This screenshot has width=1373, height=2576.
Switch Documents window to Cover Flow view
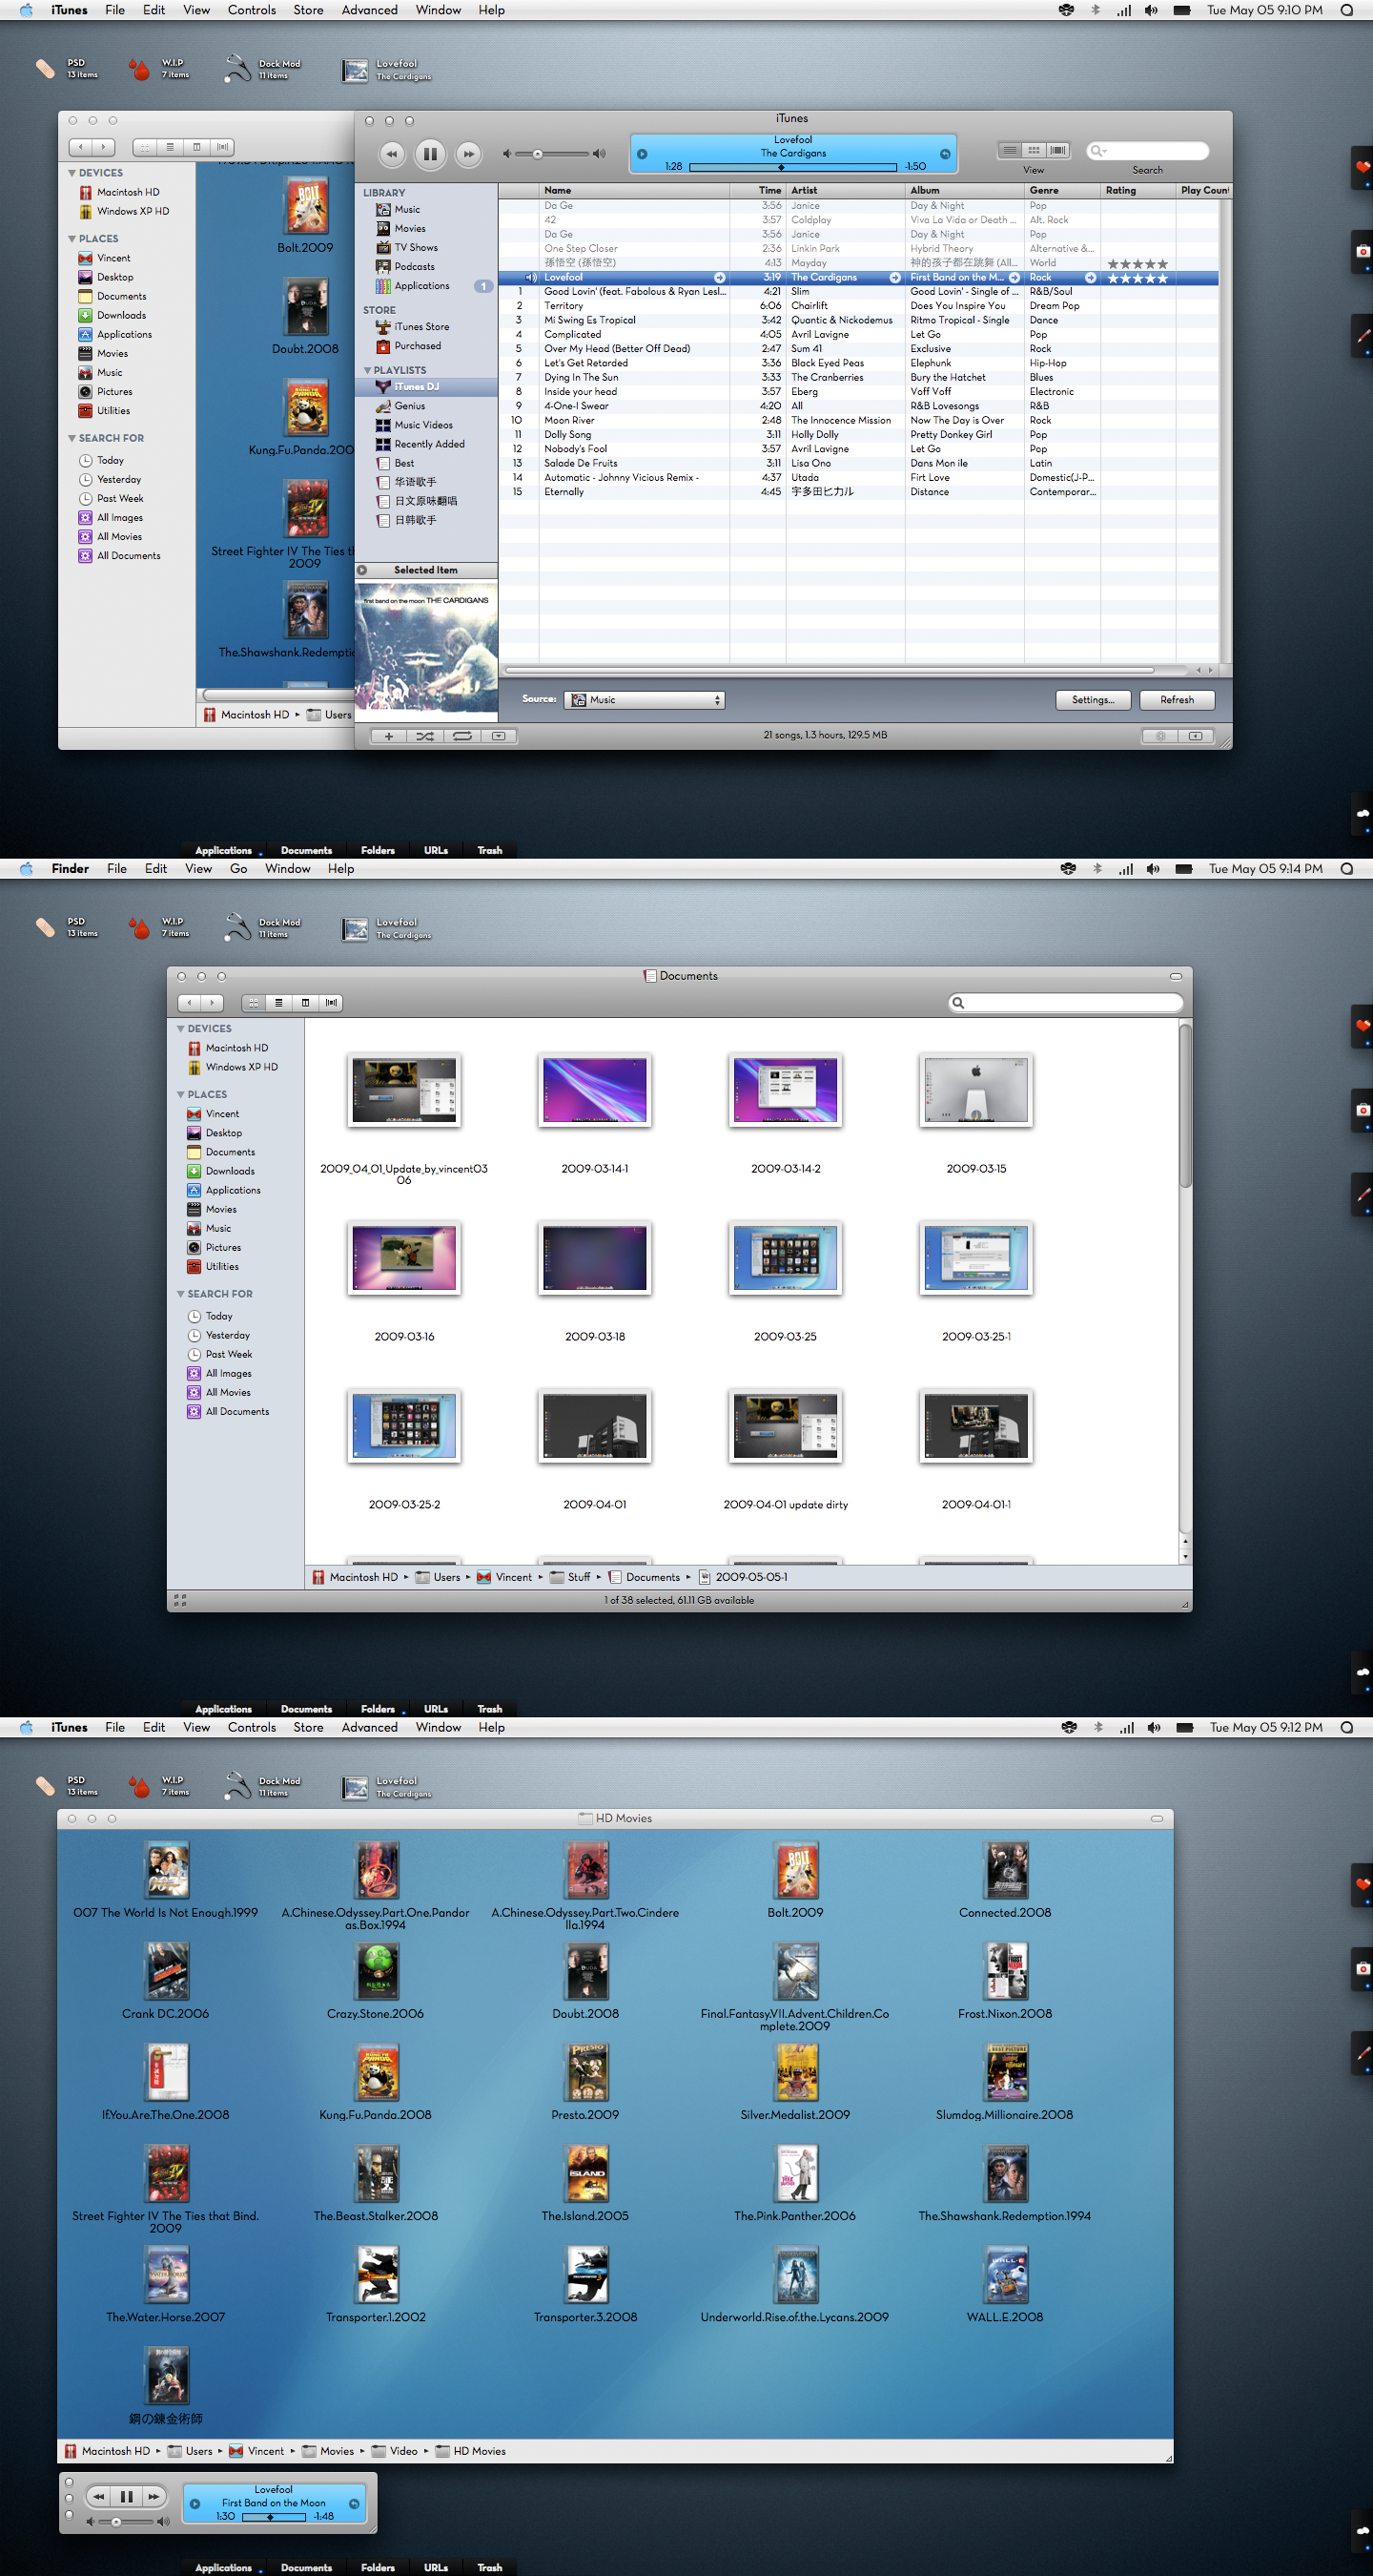[331, 1003]
